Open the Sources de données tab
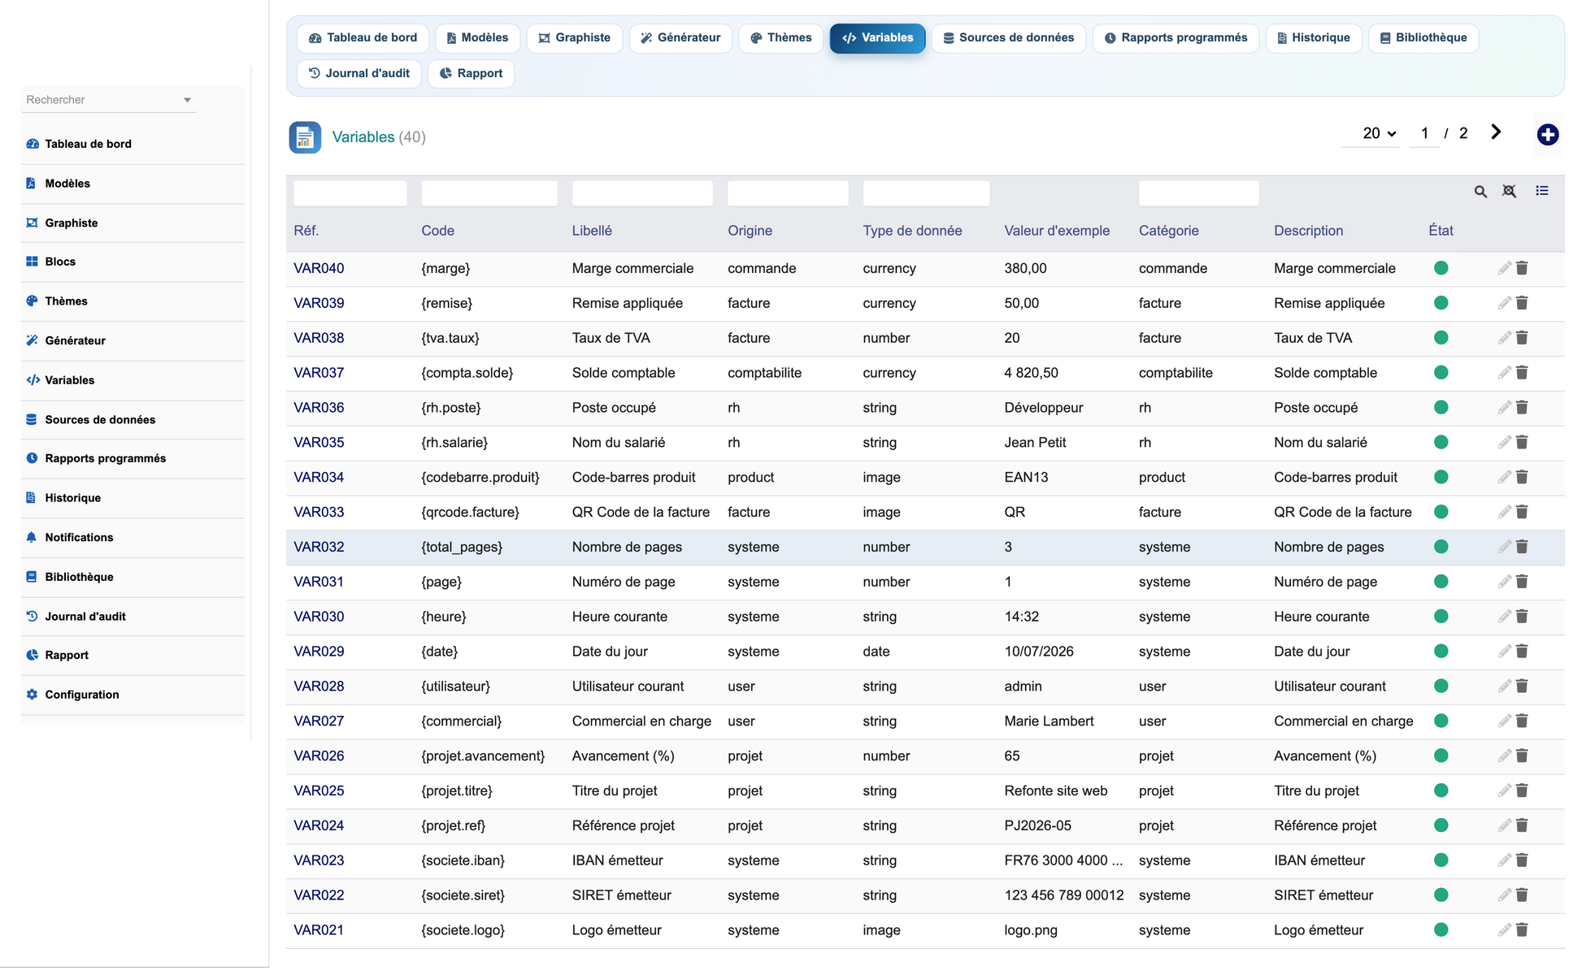This screenshot has height=979, width=1582. [x=1008, y=38]
